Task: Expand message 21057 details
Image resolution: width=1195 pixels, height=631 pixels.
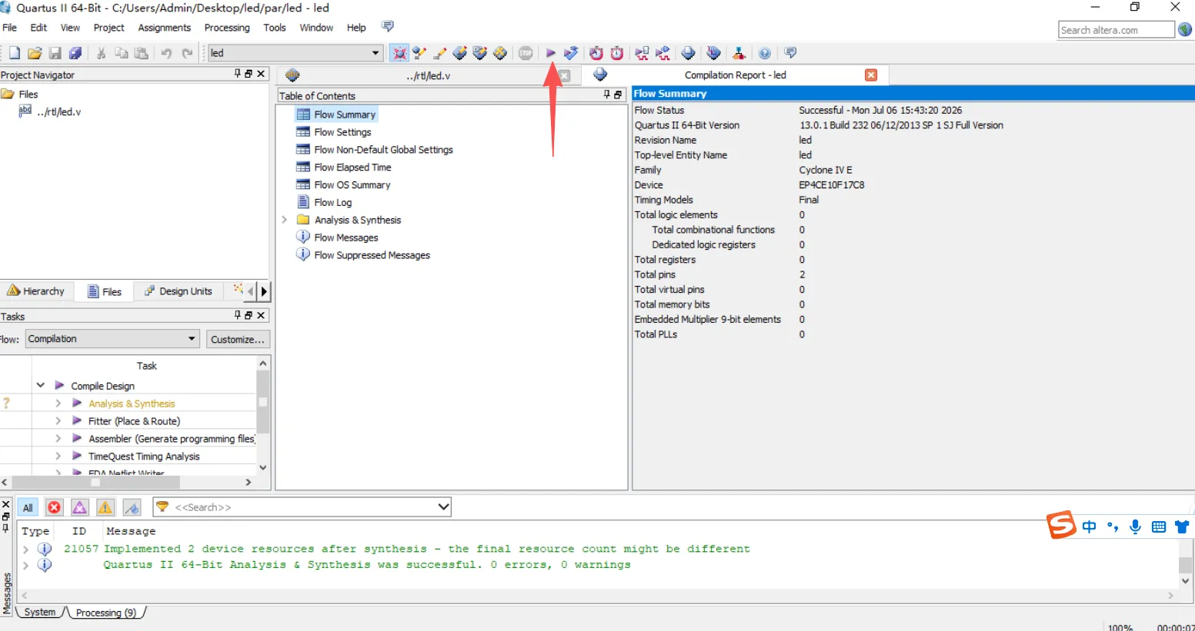Action: point(25,549)
